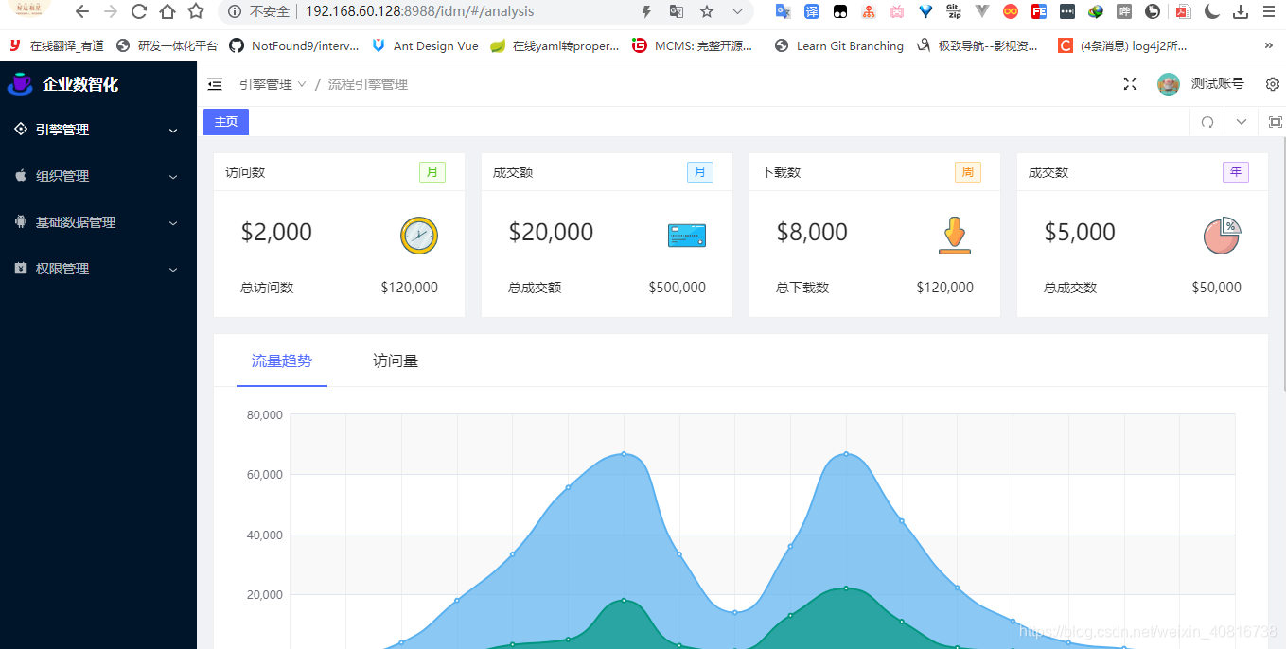Click the 流程引擎管理 breadcrumb
This screenshot has height=649, width=1286.
pyautogui.click(x=368, y=84)
